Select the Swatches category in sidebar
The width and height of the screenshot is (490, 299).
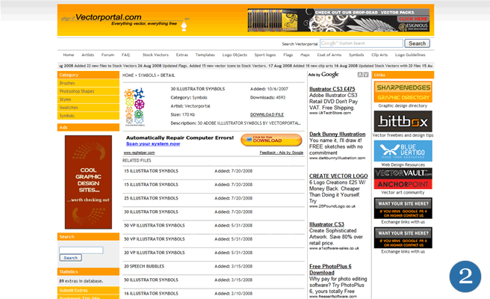[x=68, y=108]
